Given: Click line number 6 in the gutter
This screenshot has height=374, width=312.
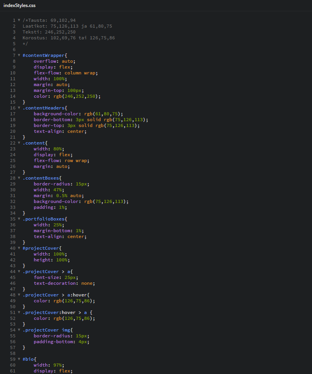Looking at the screenshot, I should click(x=14, y=49).
